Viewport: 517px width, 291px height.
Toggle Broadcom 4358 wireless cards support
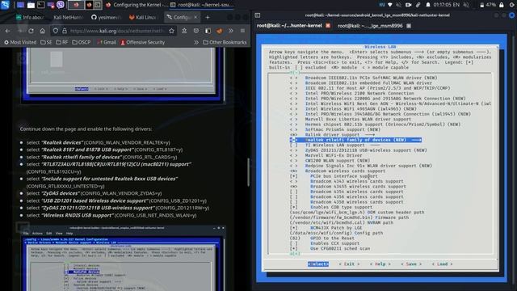tap(347, 202)
